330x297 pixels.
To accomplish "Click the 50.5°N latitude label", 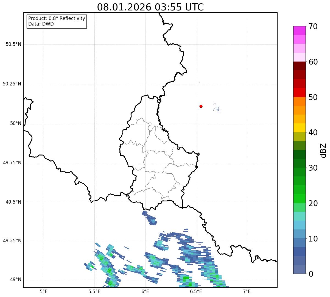I will point(13,44).
